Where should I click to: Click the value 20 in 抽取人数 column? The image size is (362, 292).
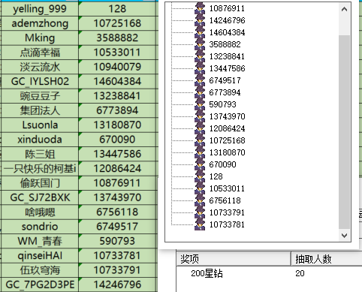[x=300, y=273]
